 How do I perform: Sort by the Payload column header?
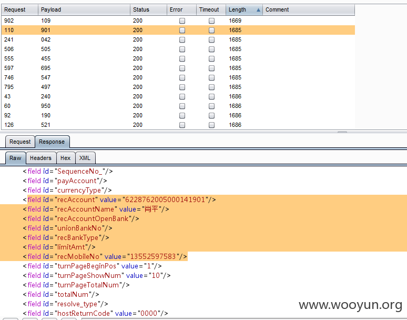pos(84,10)
